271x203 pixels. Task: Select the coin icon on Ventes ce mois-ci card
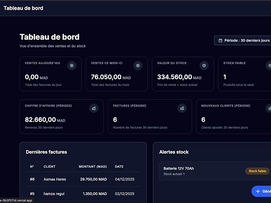coord(138,66)
